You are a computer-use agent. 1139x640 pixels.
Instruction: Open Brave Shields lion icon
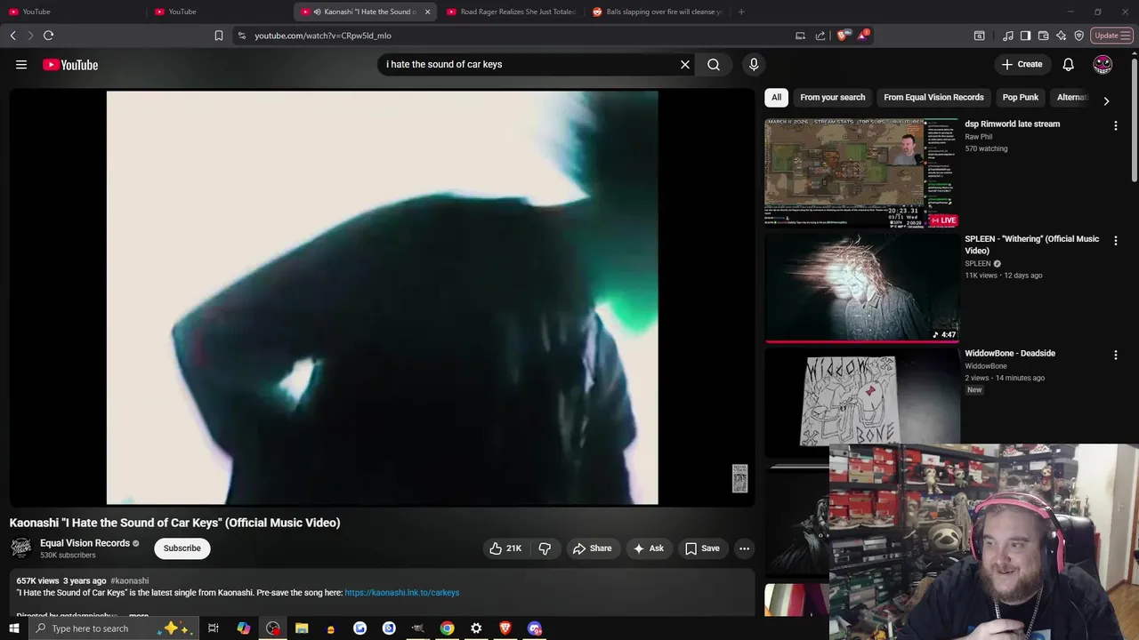(842, 36)
